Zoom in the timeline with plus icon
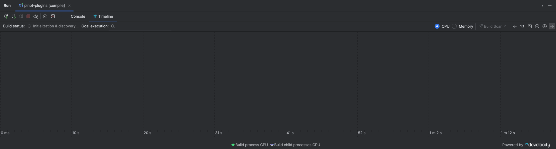This screenshot has height=149, width=556. [x=545, y=26]
